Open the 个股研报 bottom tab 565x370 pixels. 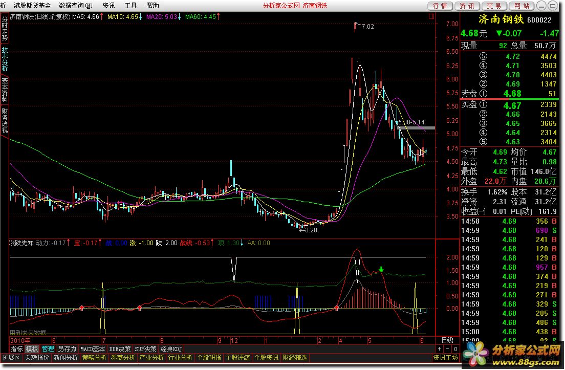click(x=209, y=357)
